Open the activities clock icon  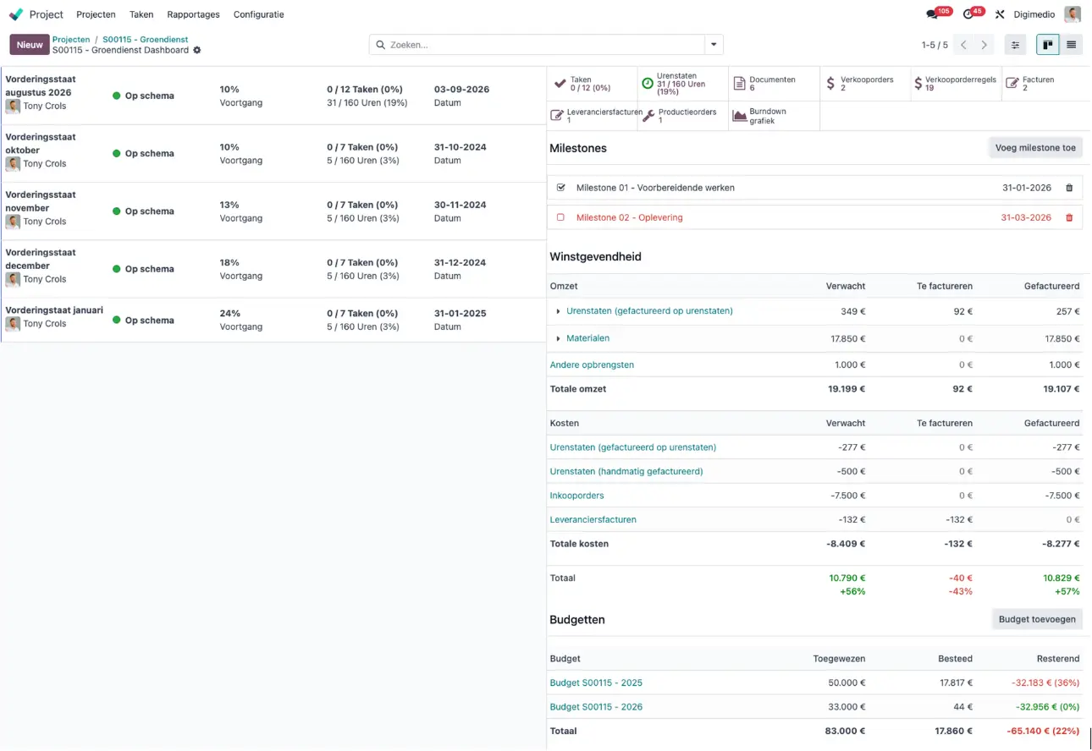click(x=968, y=14)
